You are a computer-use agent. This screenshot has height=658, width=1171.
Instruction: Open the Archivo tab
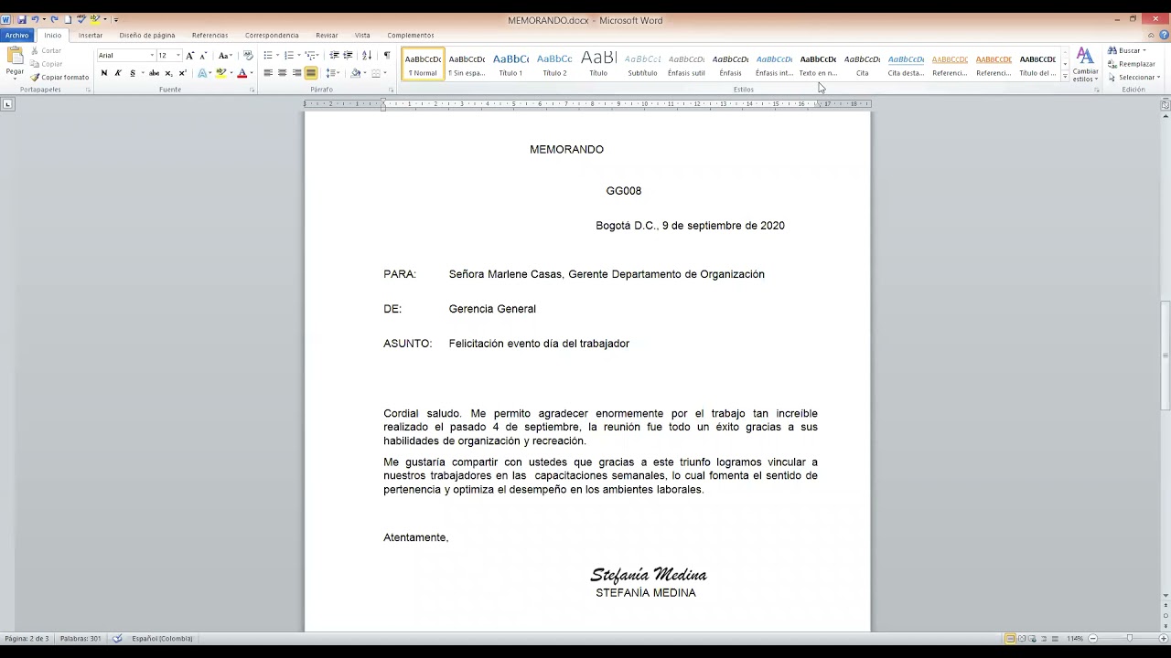pos(16,36)
